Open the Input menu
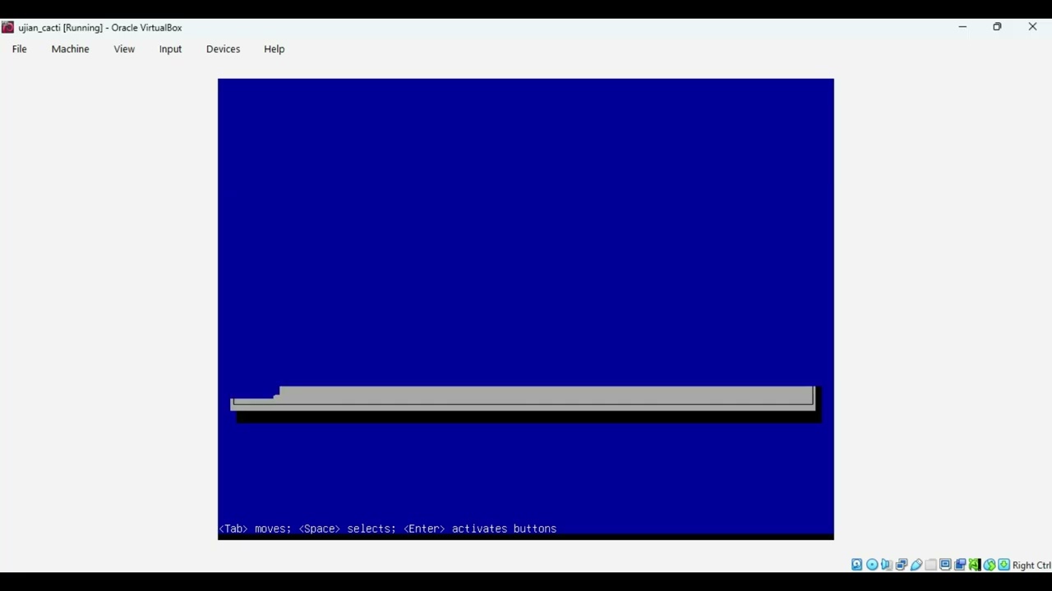 (170, 49)
